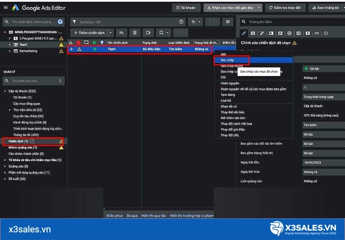Click the trash remove icon
Image resolution: width=345 pixels, height=240 pixels.
(x=135, y=33)
